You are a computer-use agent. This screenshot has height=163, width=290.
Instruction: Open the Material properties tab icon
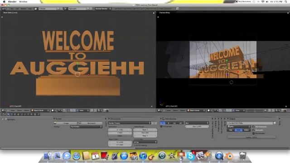pos(31,115)
